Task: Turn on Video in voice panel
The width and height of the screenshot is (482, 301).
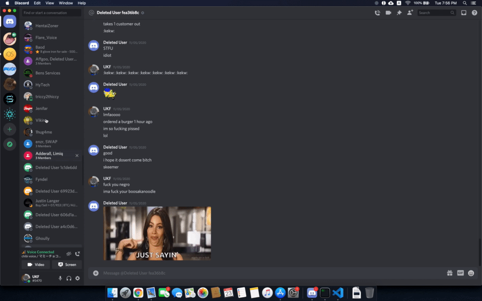Action: [36, 265]
